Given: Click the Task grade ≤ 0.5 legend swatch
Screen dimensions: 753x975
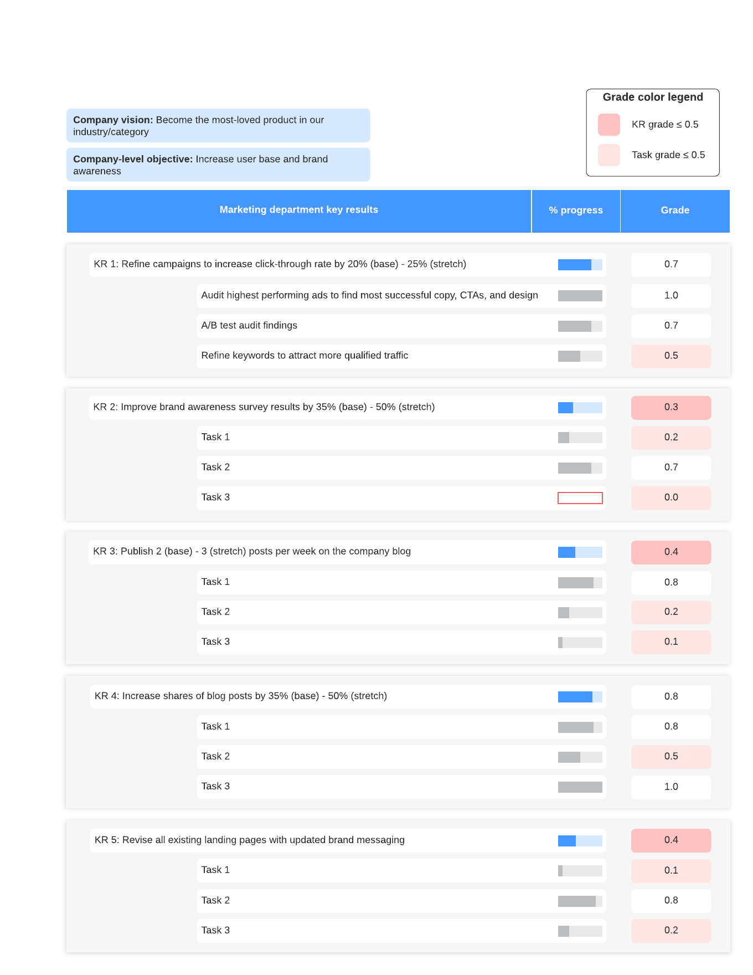Looking at the screenshot, I should (x=608, y=155).
